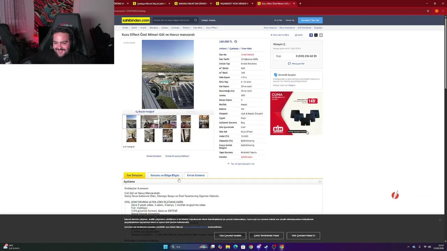The width and height of the screenshot is (447, 251).
Task: Open the Windows Start menu
Action: point(166,247)
